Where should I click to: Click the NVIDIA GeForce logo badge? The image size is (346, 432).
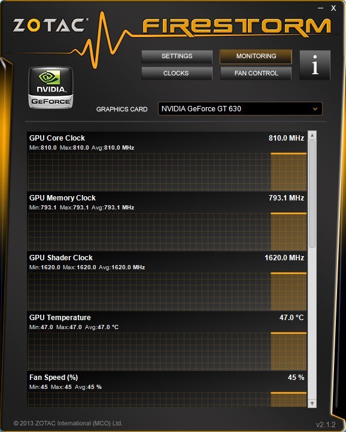[51, 87]
